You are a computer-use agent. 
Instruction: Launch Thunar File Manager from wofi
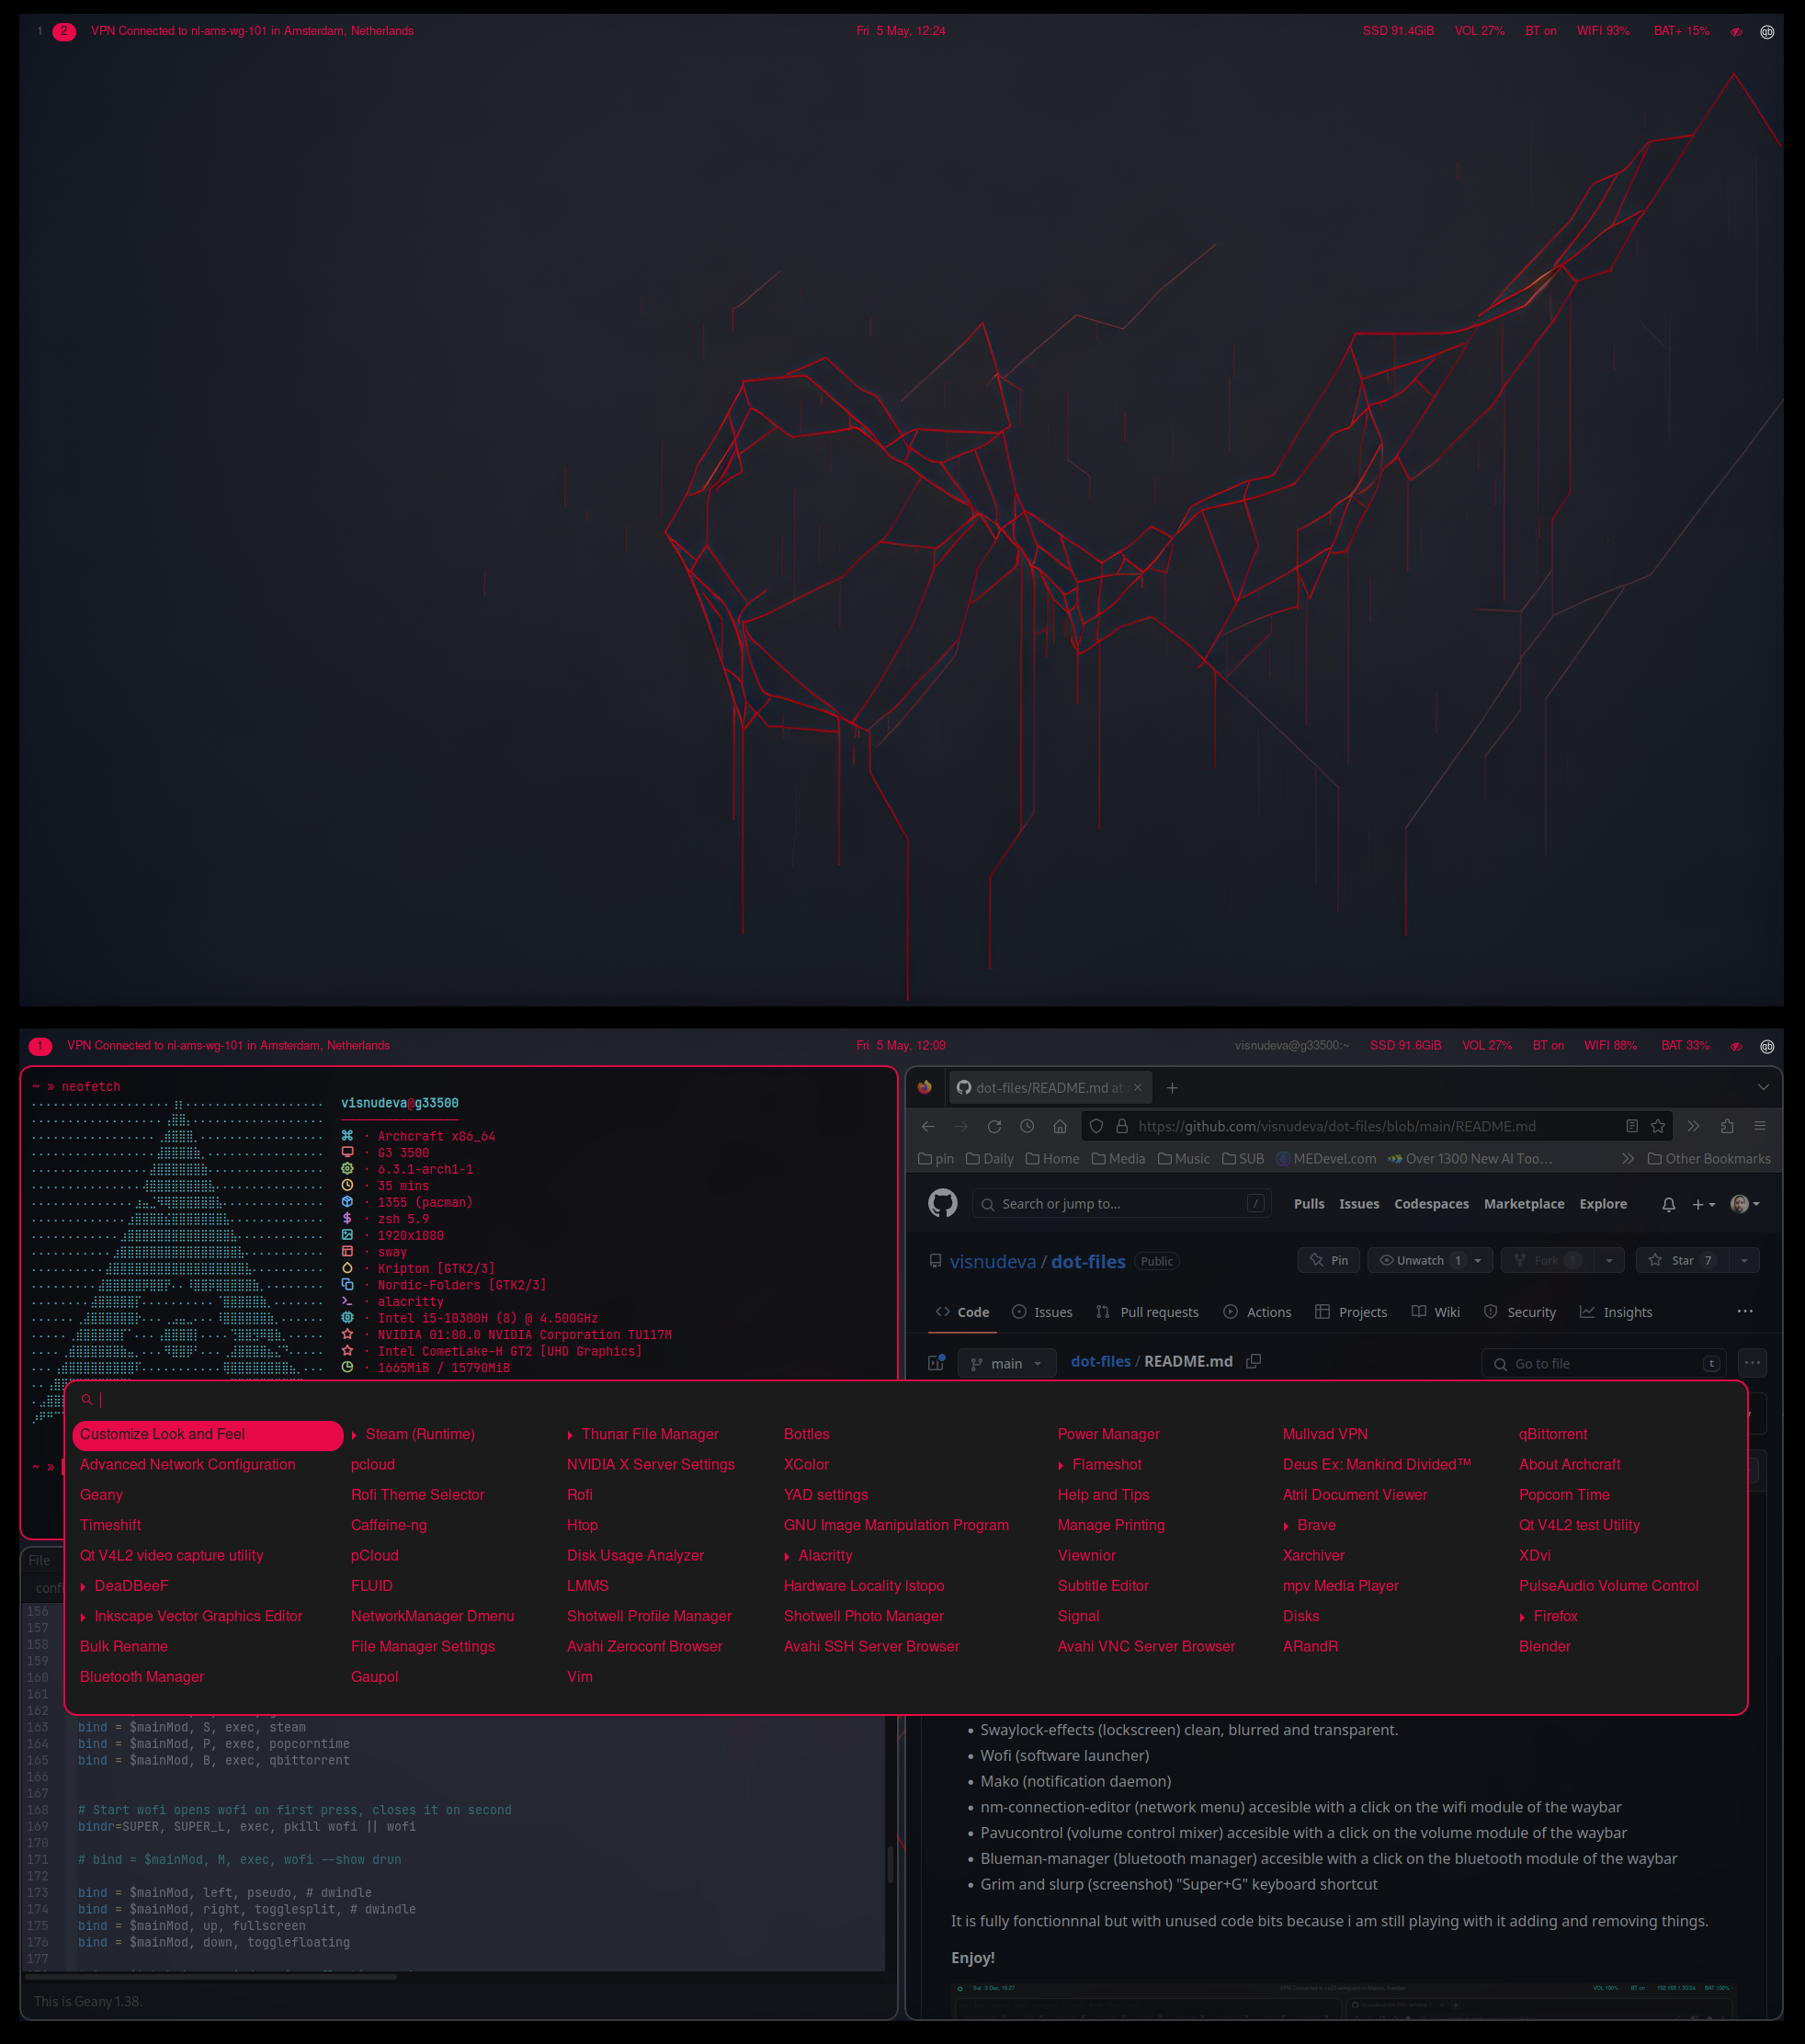[650, 1434]
